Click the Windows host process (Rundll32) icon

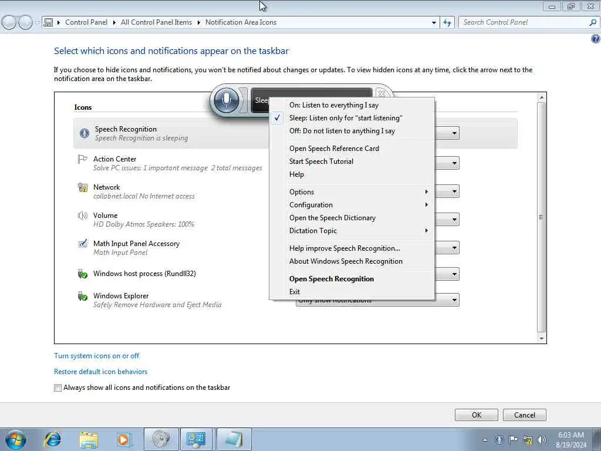coord(82,274)
